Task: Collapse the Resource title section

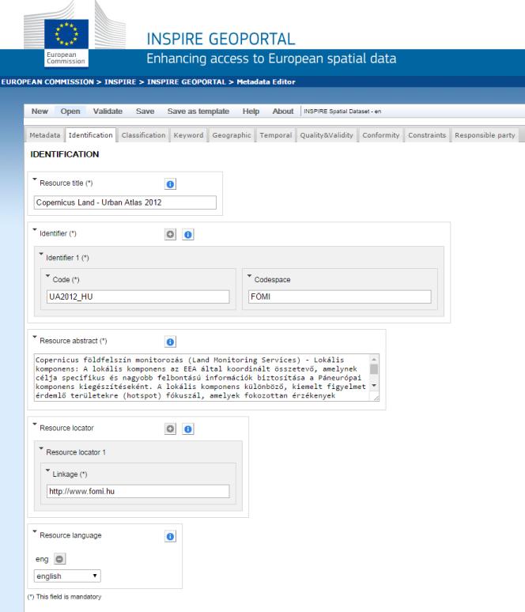Action: point(35,179)
